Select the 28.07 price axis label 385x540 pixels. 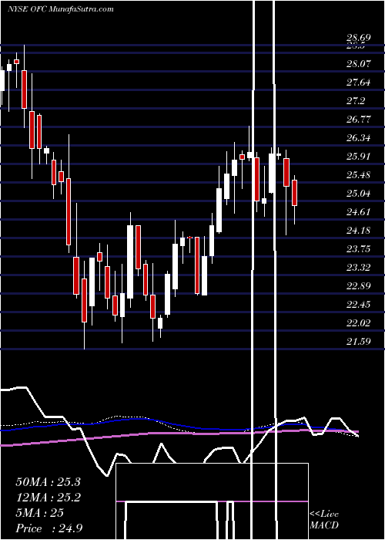(x=359, y=63)
